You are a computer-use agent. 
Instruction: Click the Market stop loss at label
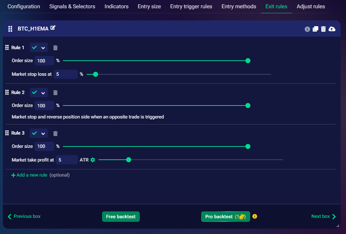[x=32, y=74]
